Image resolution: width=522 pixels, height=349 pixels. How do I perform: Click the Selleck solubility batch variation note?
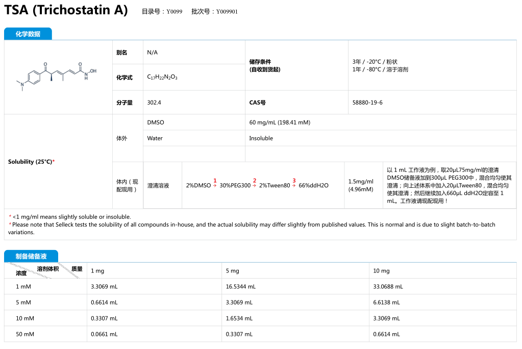click(252, 229)
